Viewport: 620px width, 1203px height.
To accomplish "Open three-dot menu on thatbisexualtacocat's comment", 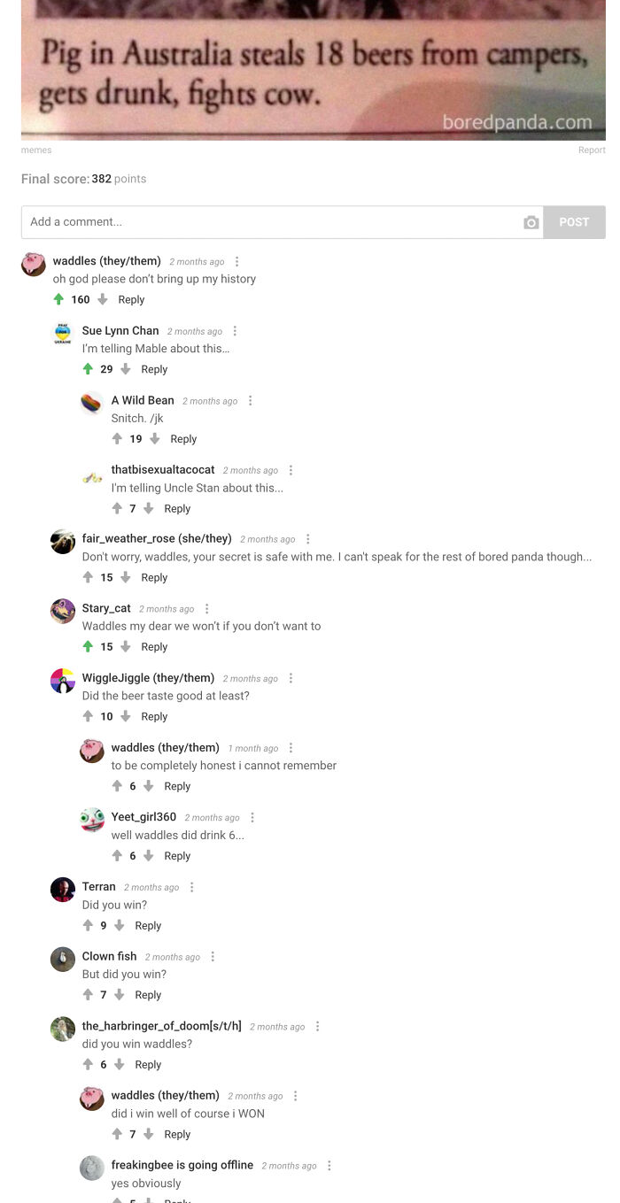I will (x=291, y=471).
